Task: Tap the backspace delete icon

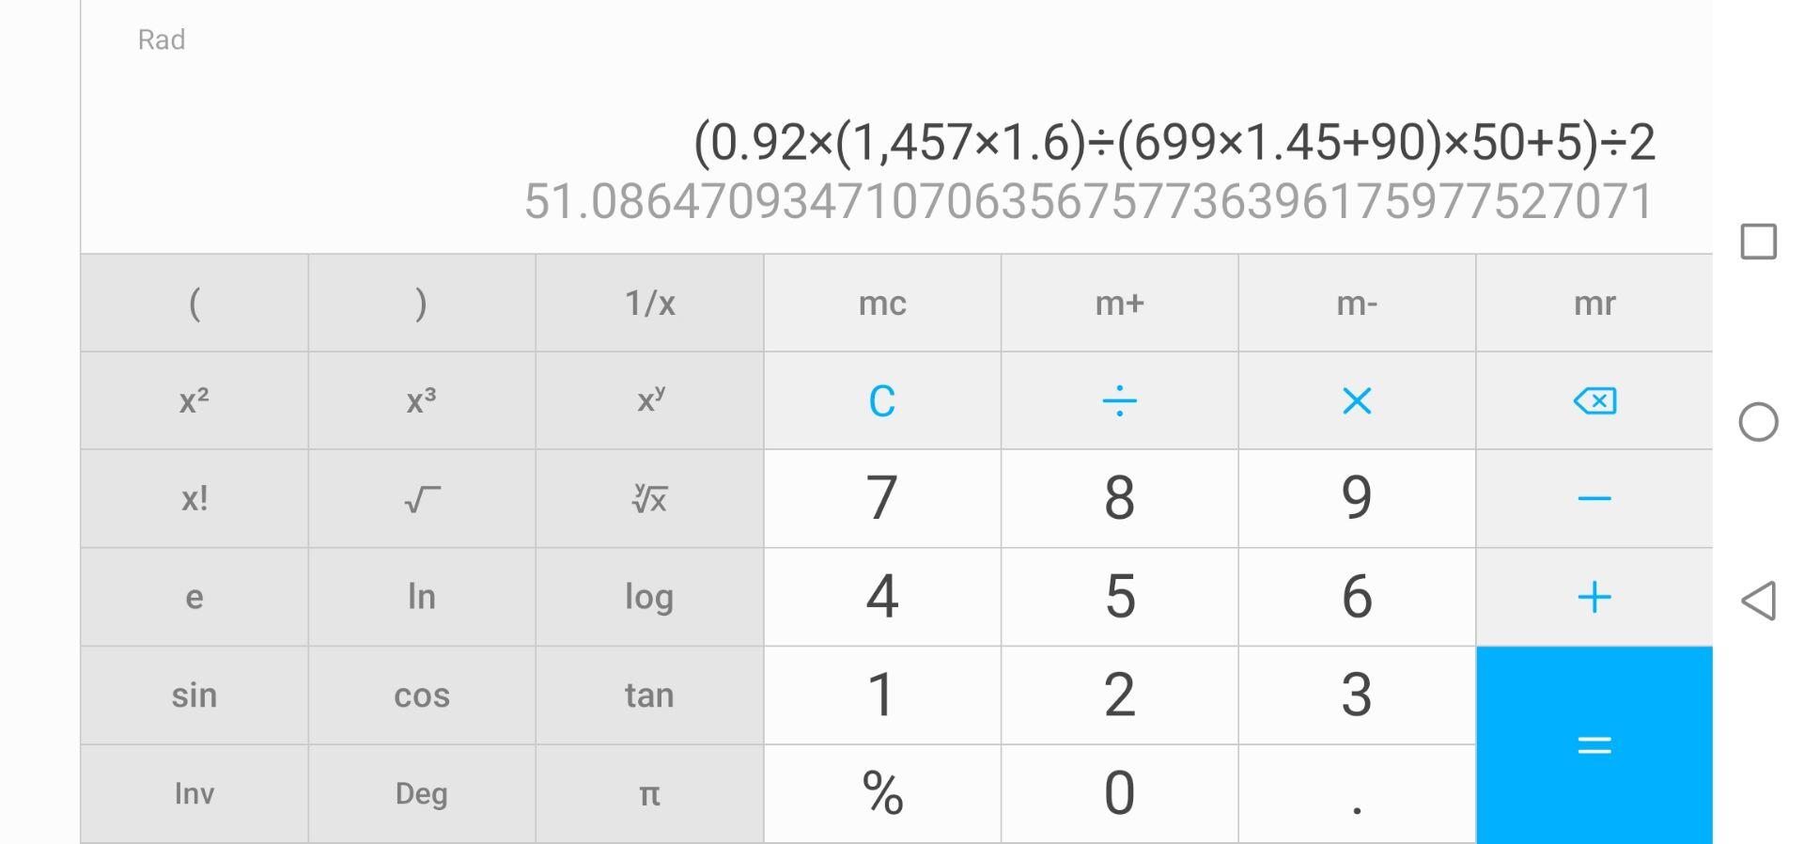Action: [1594, 401]
